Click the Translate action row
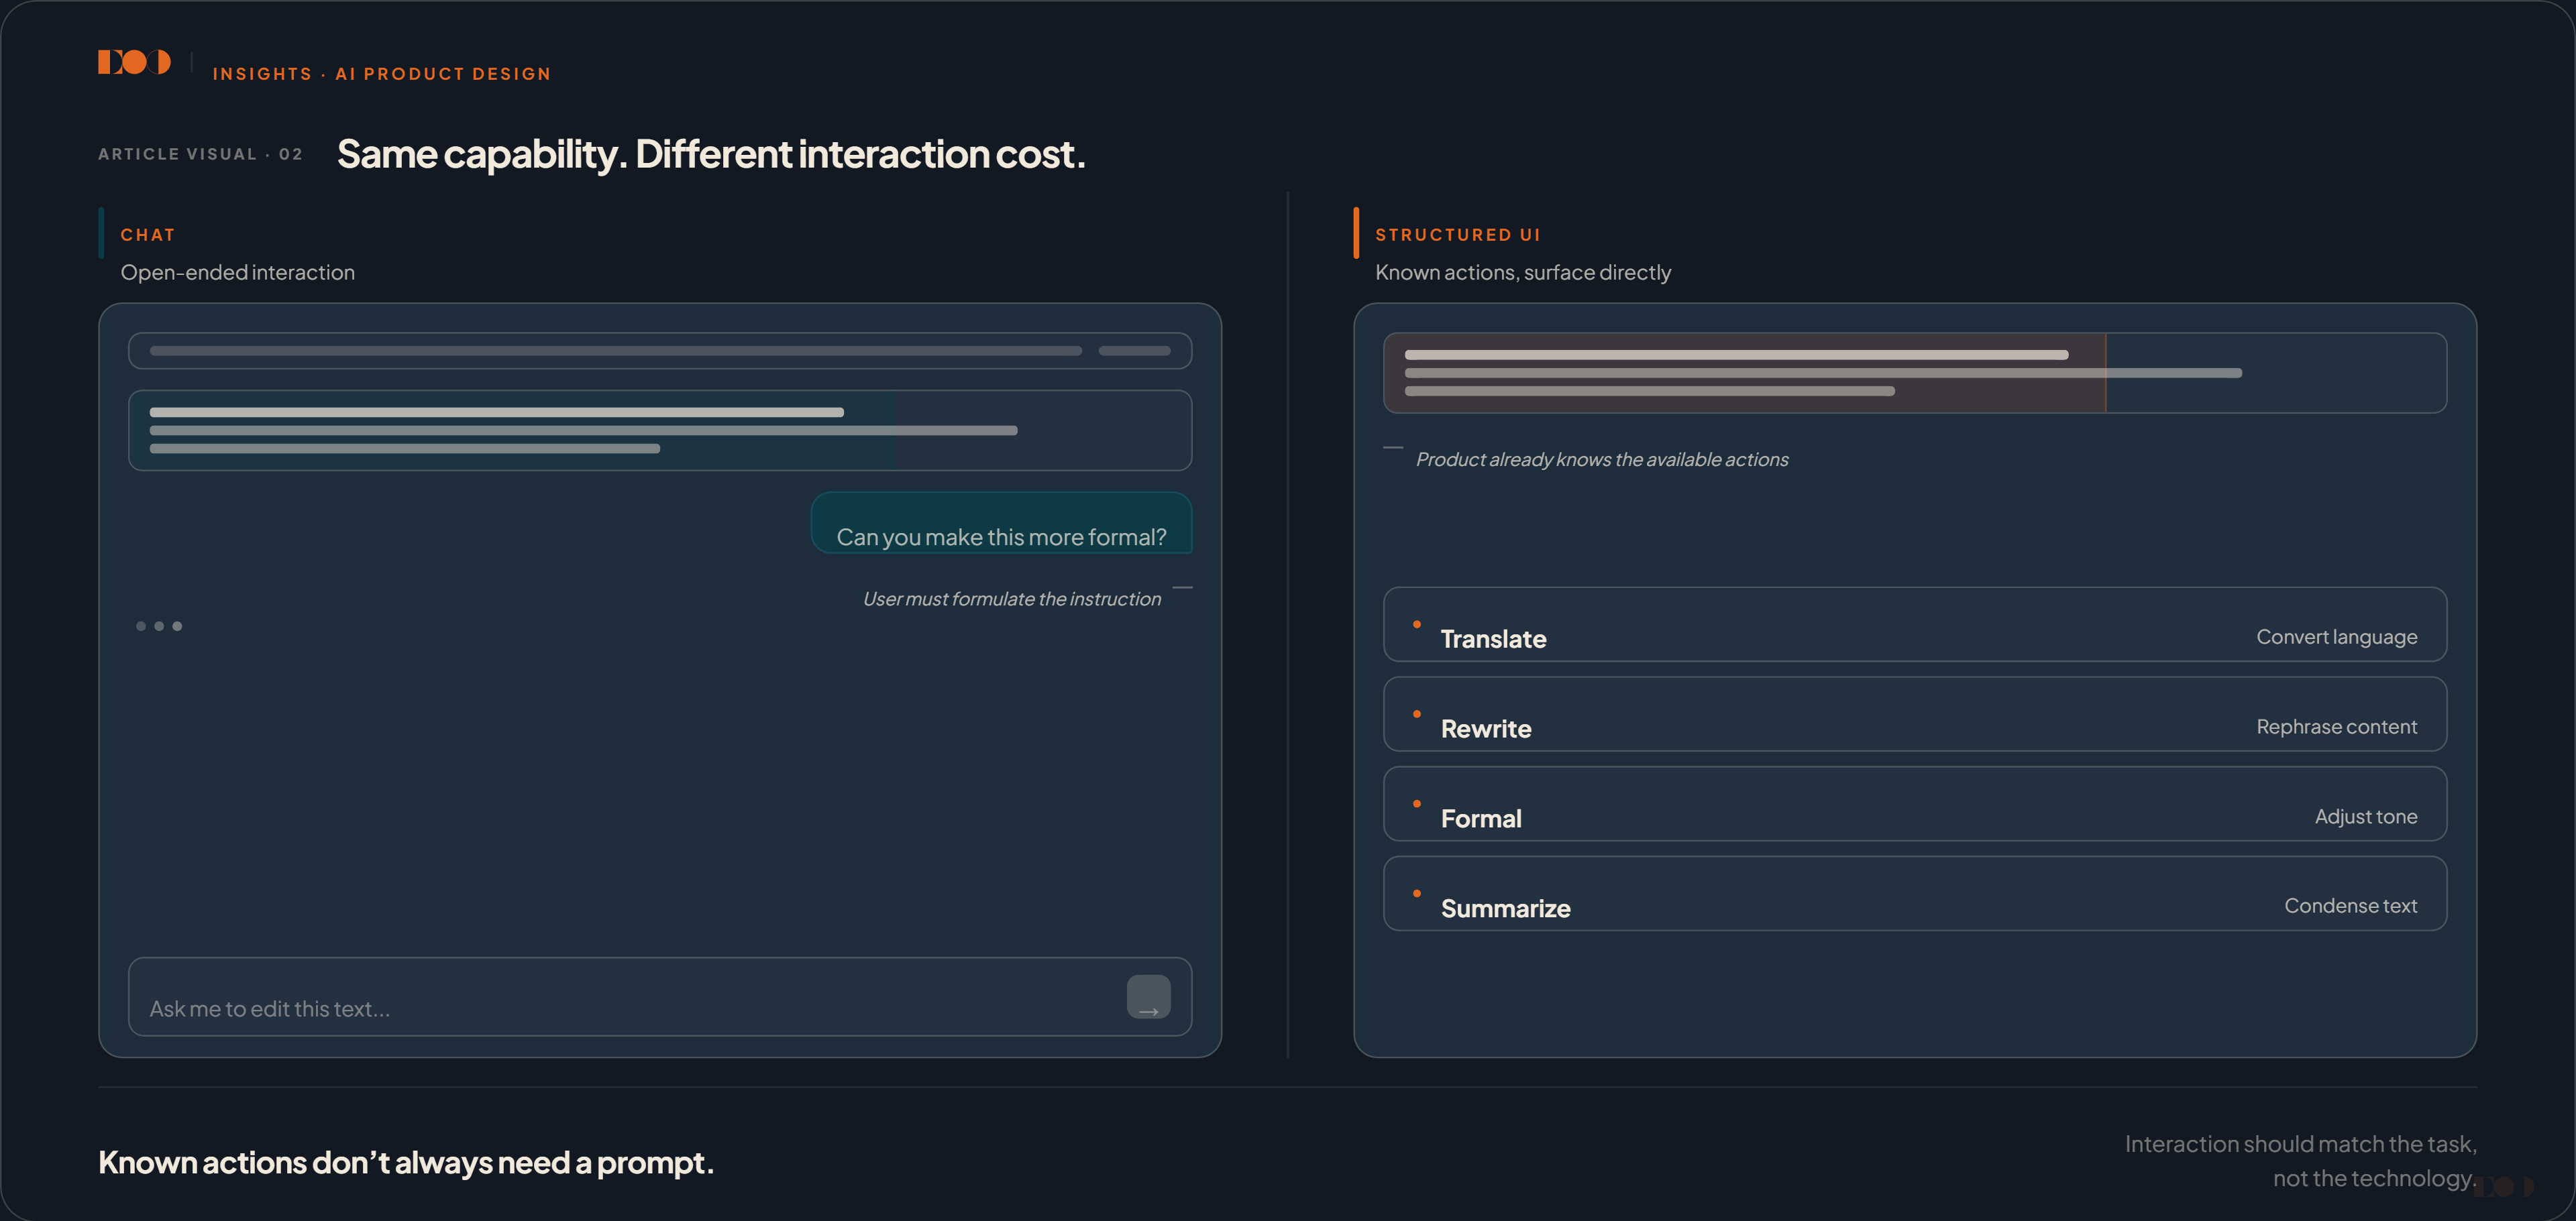 tap(1914, 624)
